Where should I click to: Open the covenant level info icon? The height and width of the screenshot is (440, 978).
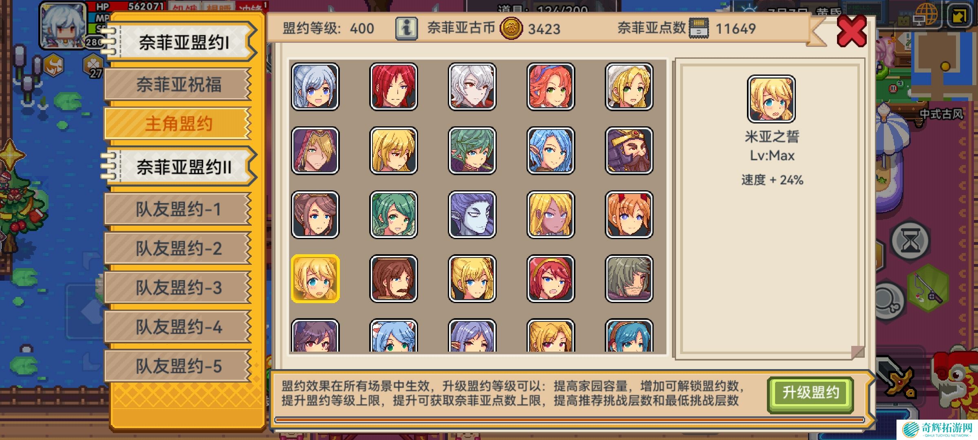pyautogui.click(x=406, y=29)
